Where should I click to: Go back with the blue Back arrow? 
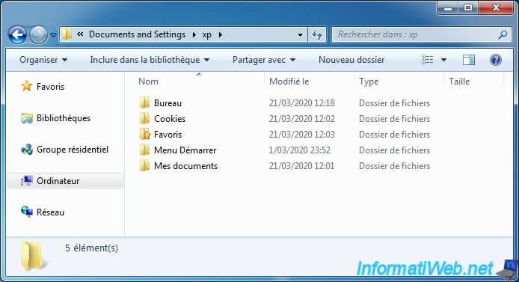click(x=17, y=34)
